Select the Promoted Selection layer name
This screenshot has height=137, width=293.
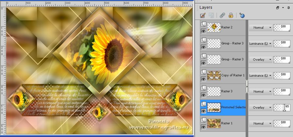234,107
